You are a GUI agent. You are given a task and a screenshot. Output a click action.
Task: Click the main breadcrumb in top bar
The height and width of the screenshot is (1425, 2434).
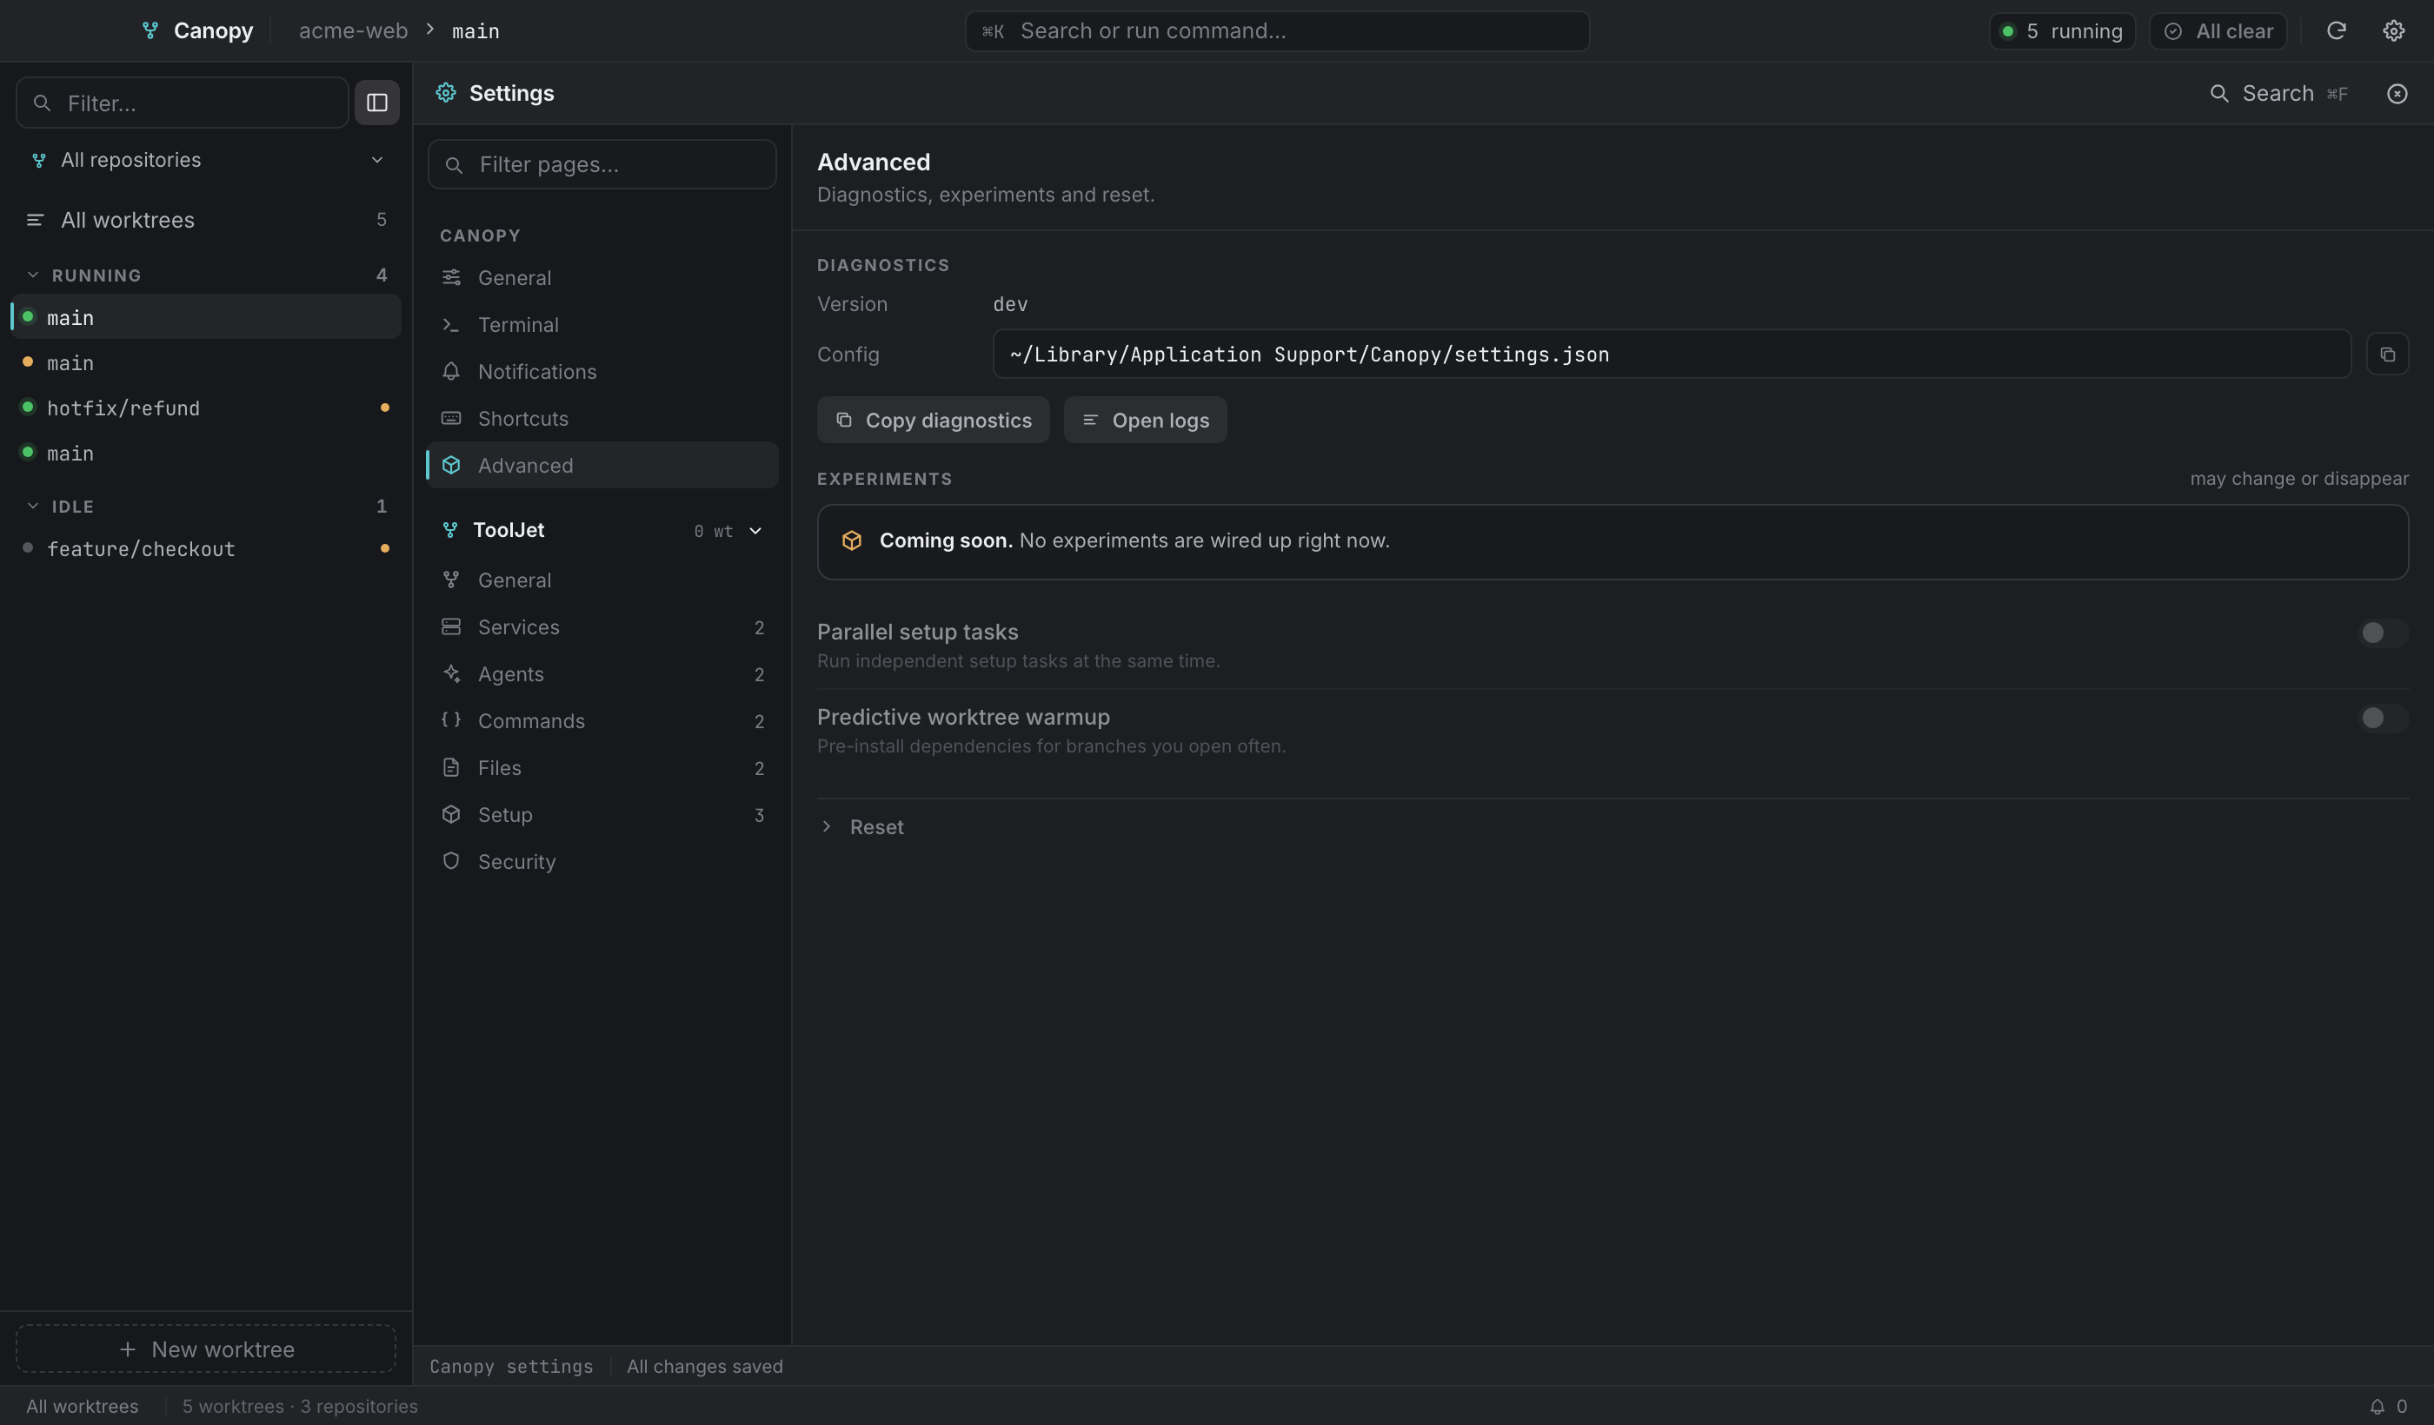tap(475, 31)
